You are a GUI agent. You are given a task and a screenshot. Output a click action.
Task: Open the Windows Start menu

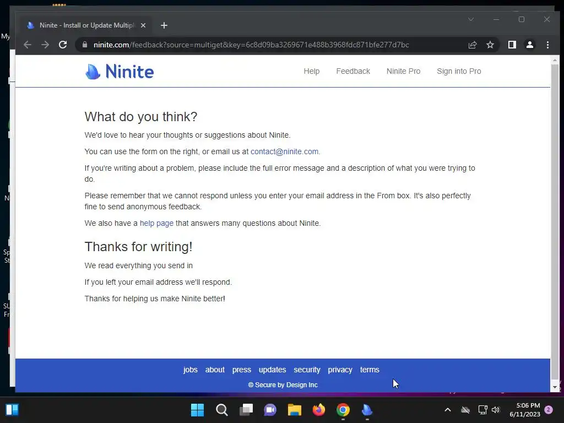[x=197, y=410]
